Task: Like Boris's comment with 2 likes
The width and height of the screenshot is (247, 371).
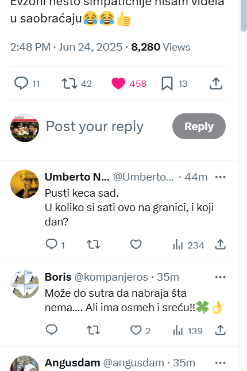Action: (x=140, y=330)
